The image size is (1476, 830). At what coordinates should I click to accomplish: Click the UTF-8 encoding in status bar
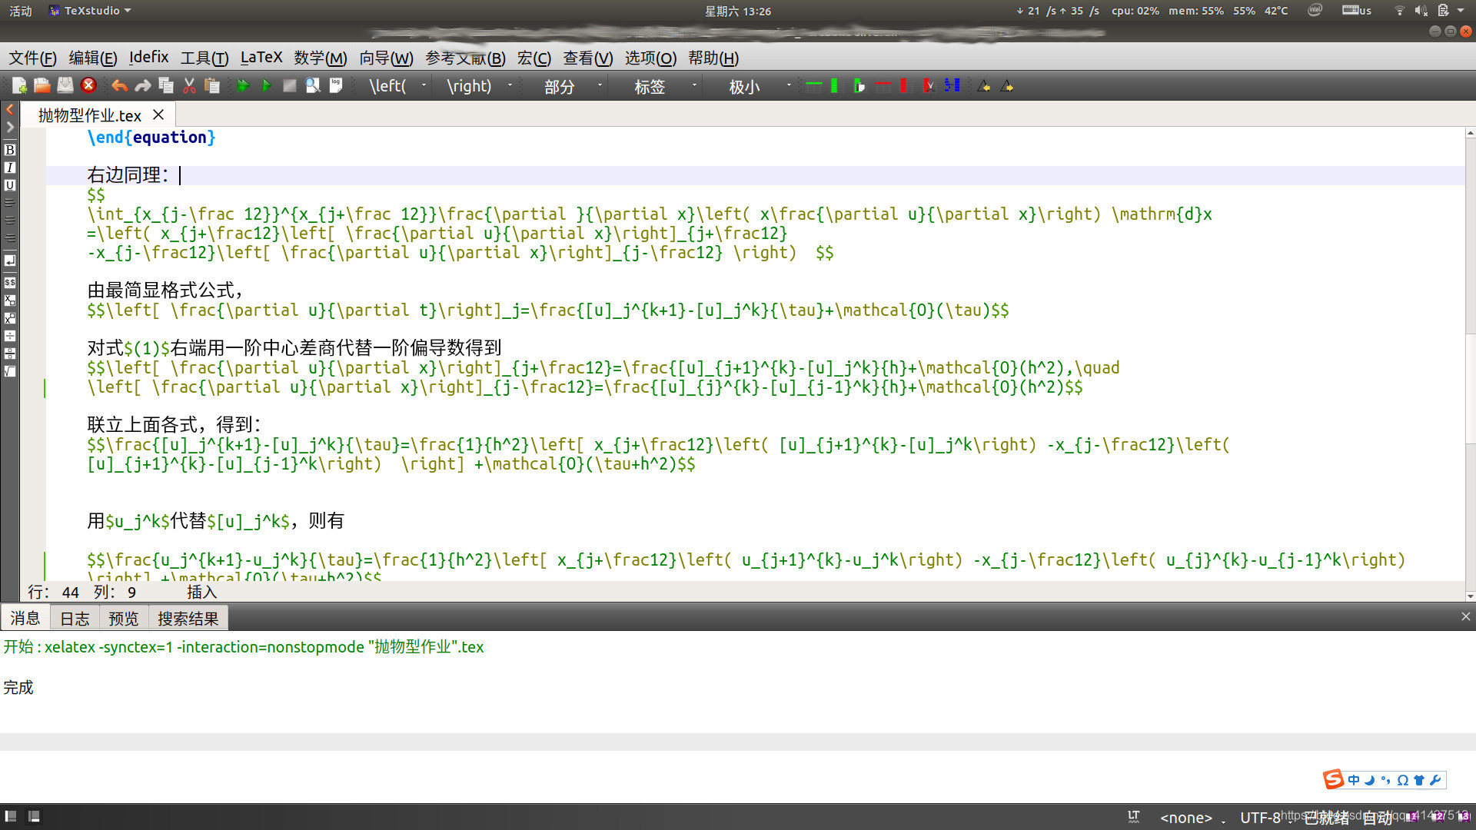pyautogui.click(x=1260, y=818)
